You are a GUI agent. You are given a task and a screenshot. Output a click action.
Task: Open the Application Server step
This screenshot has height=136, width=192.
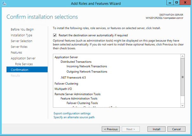tap(23, 58)
